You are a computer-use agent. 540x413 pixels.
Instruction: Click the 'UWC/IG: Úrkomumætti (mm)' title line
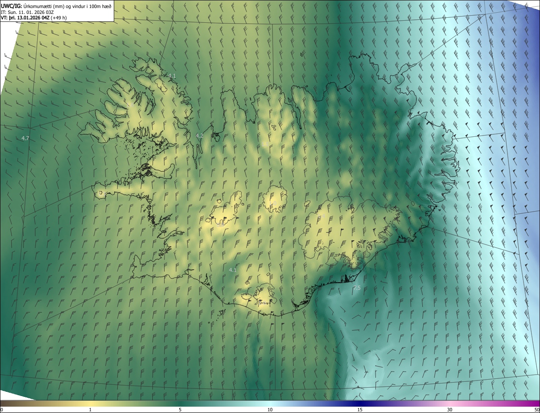[x=56, y=6]
